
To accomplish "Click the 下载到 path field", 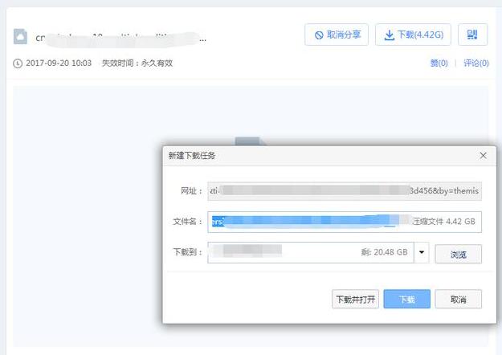I will coord(311,252).
